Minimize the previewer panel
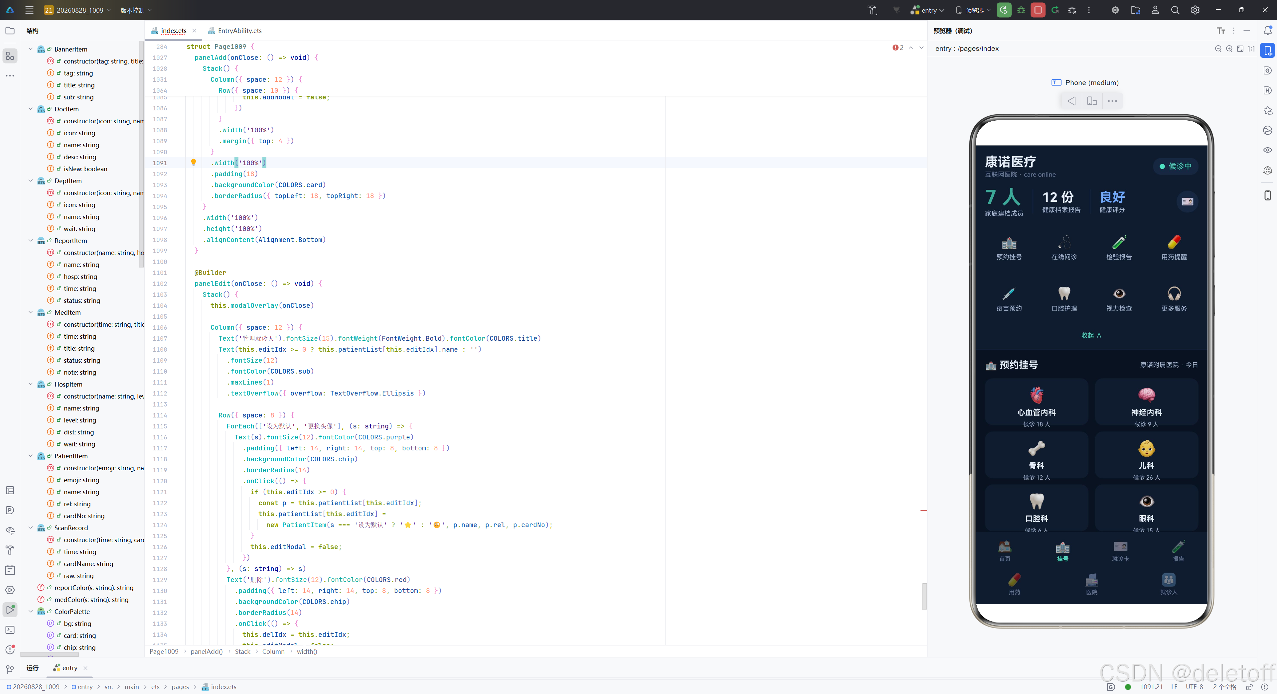This screenshot has height=694, width=1277. tap(1247, 31)
